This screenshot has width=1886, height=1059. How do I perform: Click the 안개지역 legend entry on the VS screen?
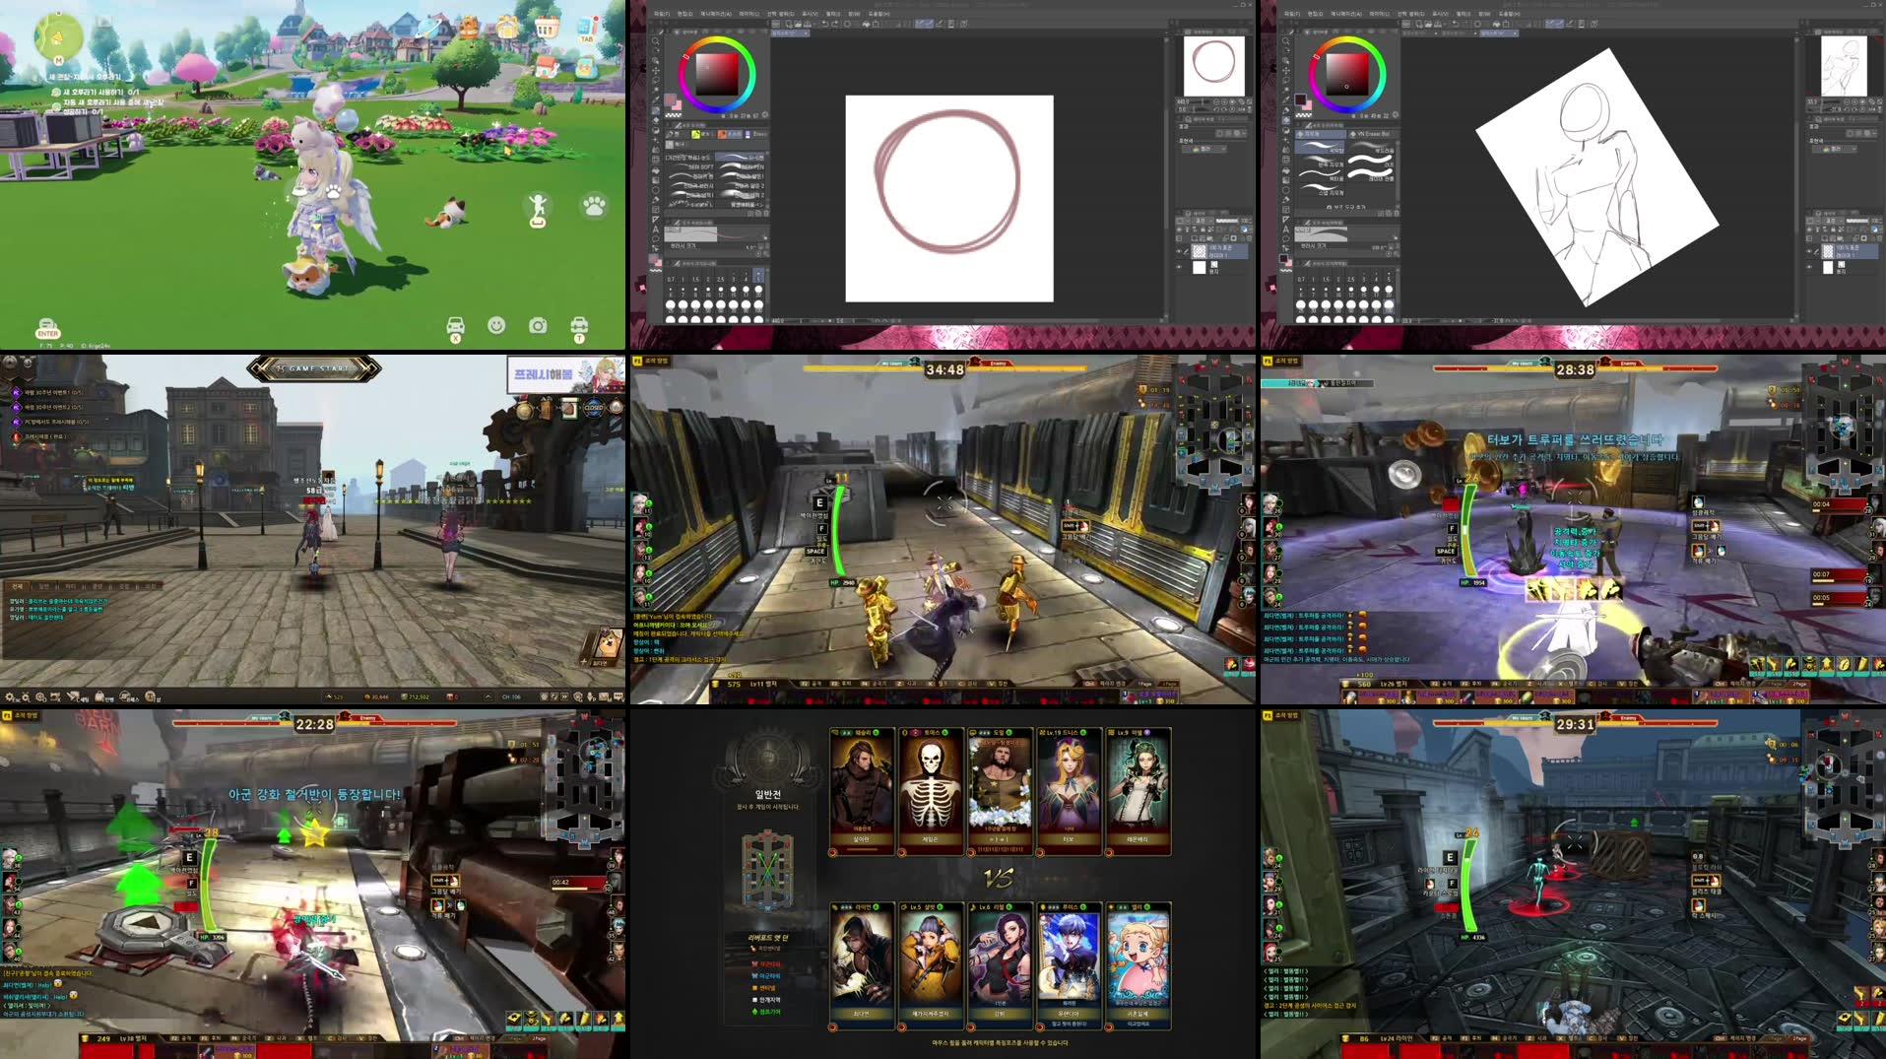click(x=768, y=1000)
